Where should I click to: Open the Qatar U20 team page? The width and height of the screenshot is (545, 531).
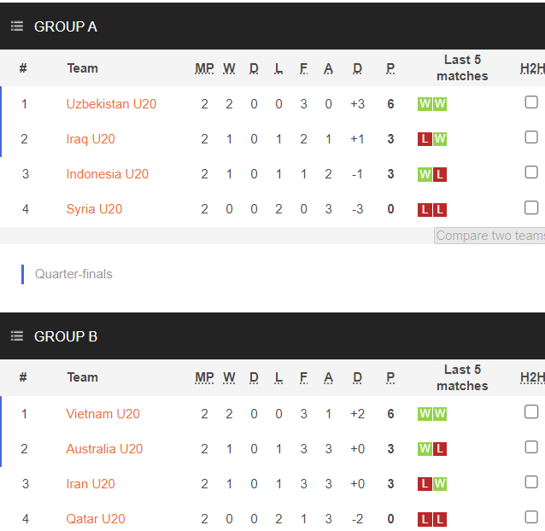coord(96,519)
